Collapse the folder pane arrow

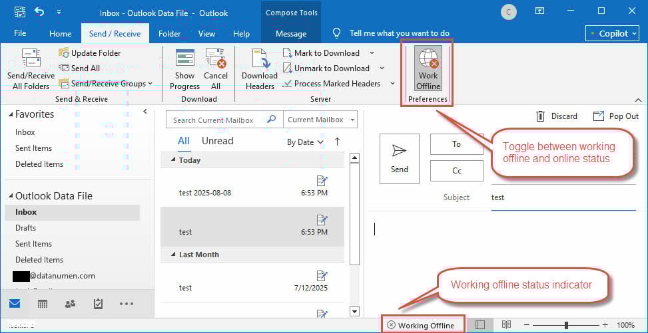145,112
